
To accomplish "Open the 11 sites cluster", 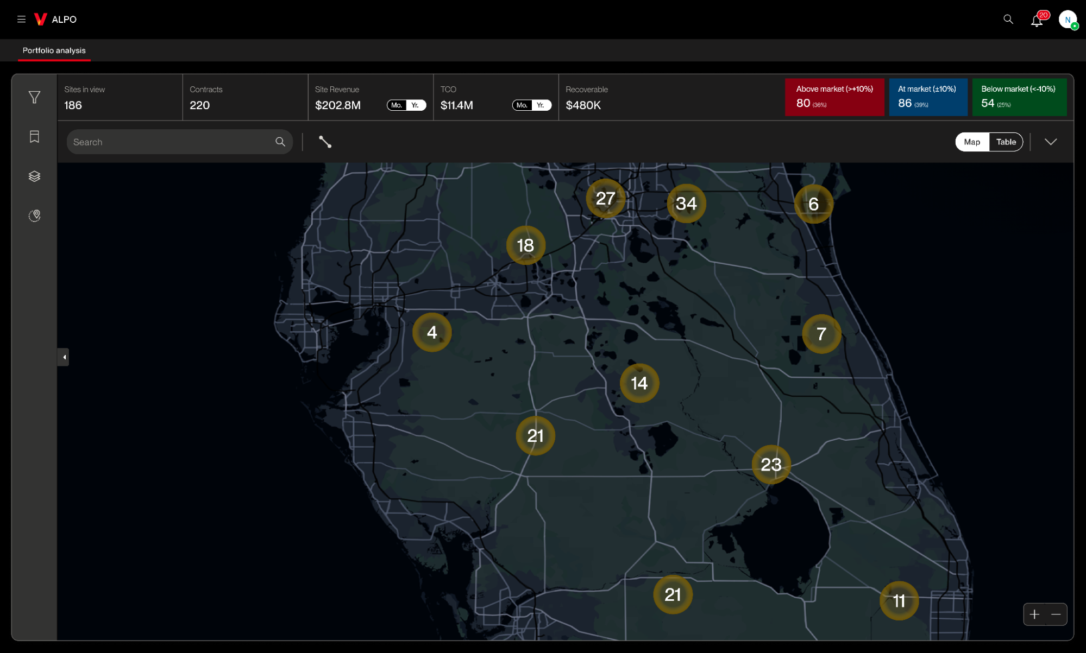I will 899,601.
